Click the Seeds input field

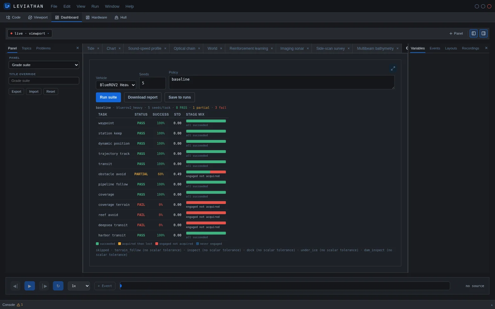coord(153,83)
